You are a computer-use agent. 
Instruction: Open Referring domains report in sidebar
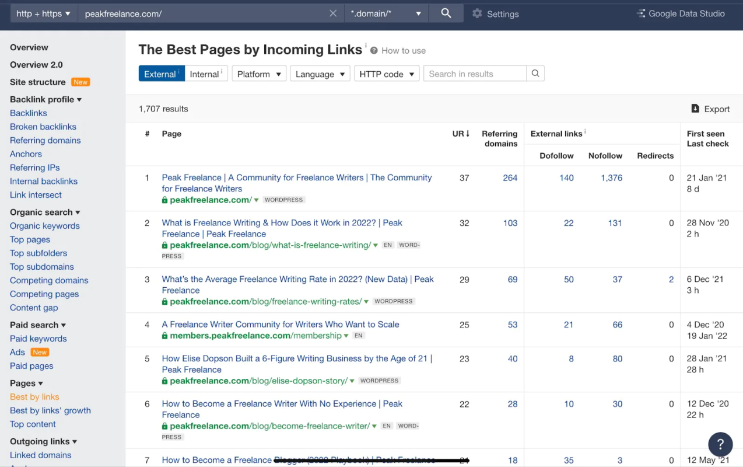tap(45, 140)
